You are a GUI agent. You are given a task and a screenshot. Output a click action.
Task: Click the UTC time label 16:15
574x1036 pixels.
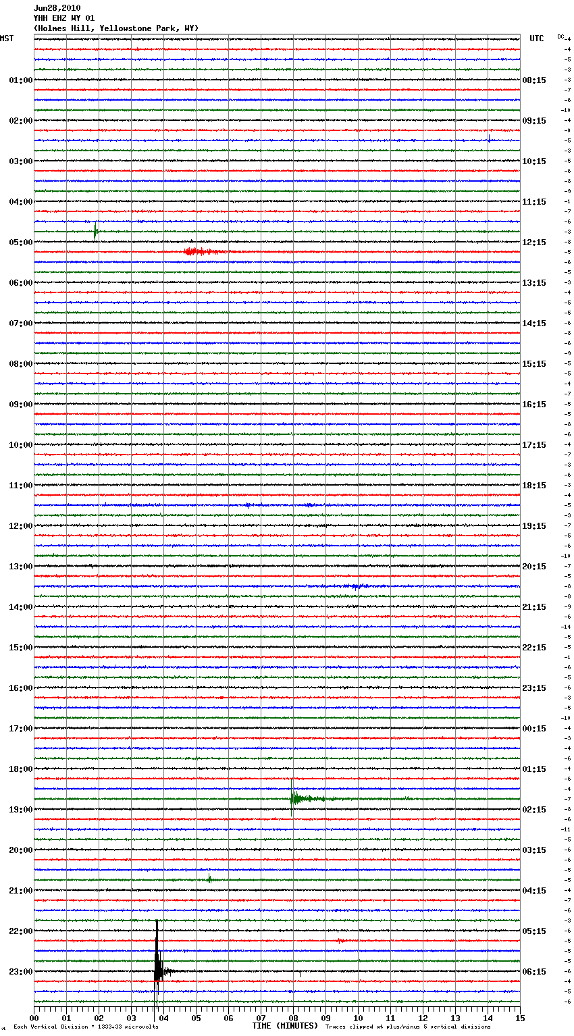click(534, 405)
